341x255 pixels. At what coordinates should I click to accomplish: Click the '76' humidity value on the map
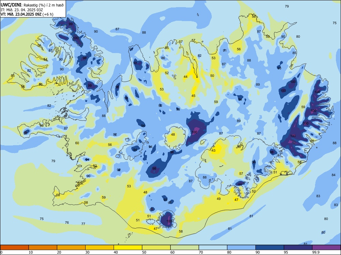tap(67, 222)
